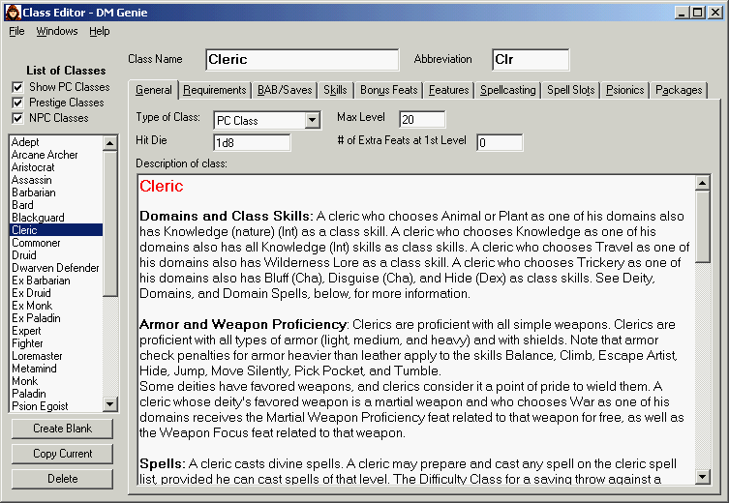Switch to the Requirements tab
Screen dimensions: 729x503
[214, 90]
